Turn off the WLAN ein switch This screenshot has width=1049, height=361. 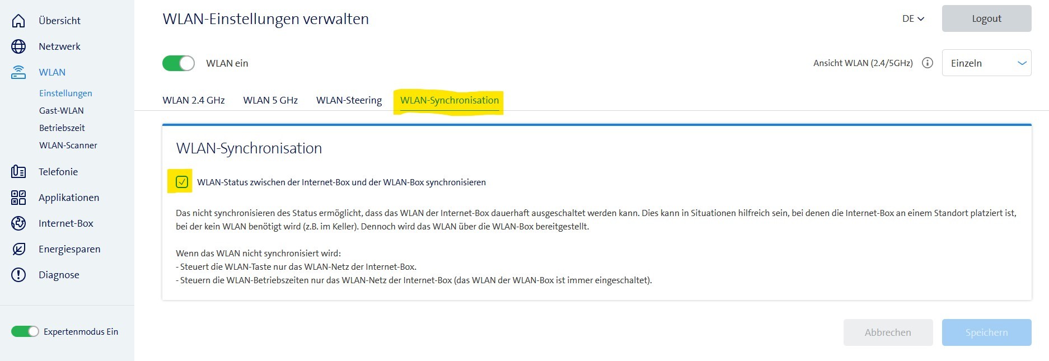(x=179, y=63)
